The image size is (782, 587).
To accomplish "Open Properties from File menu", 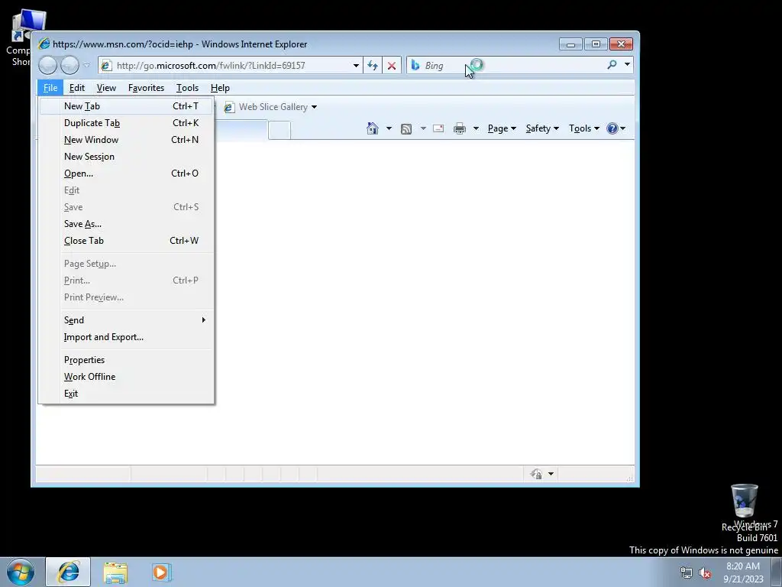I will (126, 360).
